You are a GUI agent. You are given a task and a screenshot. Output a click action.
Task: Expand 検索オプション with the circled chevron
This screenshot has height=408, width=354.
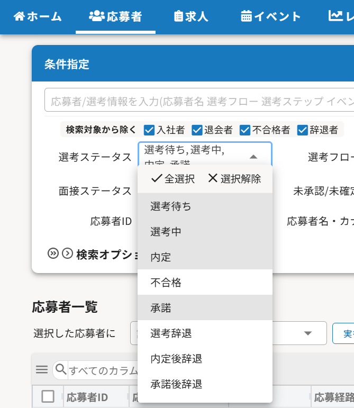click(67, 253)
